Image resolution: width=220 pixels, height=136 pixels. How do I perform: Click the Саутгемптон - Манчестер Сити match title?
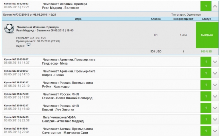[65, 133]
